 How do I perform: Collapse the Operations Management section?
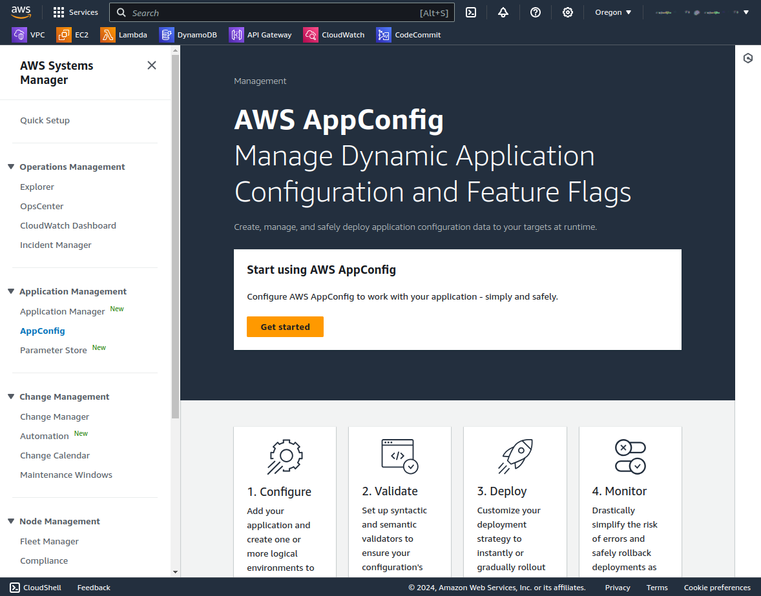pyautogui.click(x=11, y=167)
